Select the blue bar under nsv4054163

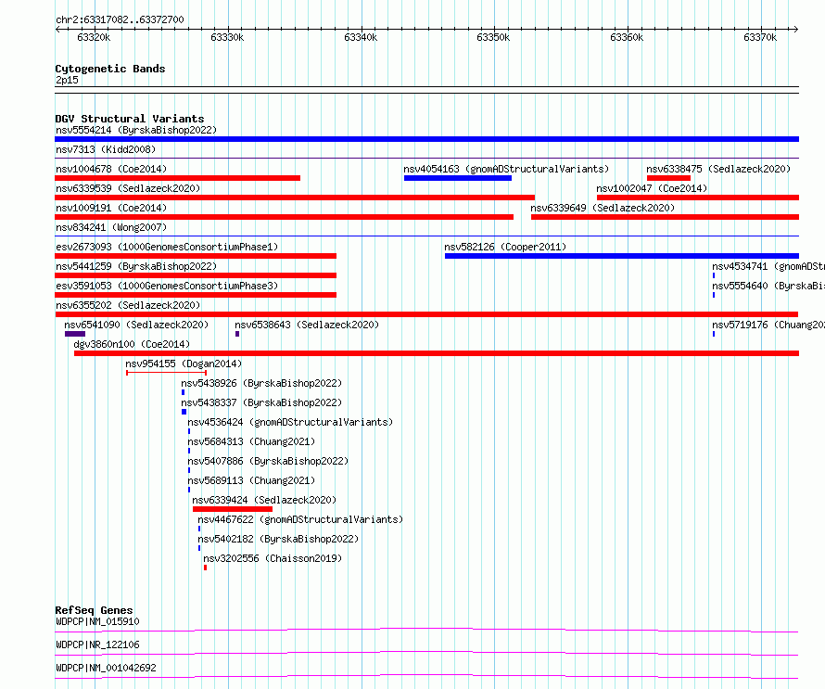coord(458,178)
